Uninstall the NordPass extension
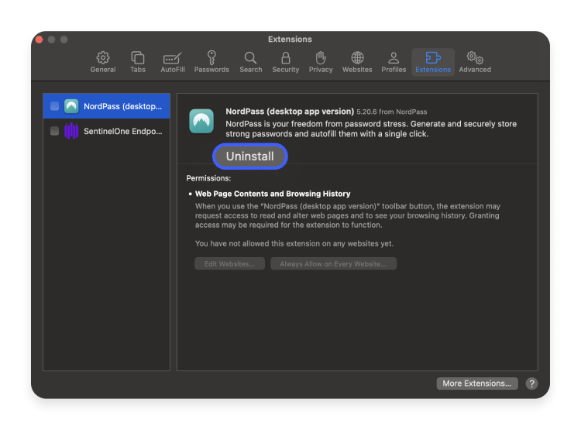This screenshot has height=430, width=581. coord(250,156)
